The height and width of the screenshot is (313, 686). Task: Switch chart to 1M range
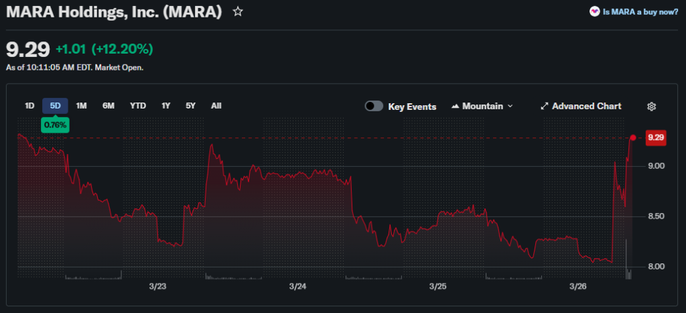(x=81, y=106)
